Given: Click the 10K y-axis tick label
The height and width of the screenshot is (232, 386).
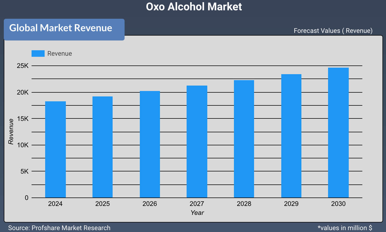Looking at the screenshot, I should coord(23,145).
